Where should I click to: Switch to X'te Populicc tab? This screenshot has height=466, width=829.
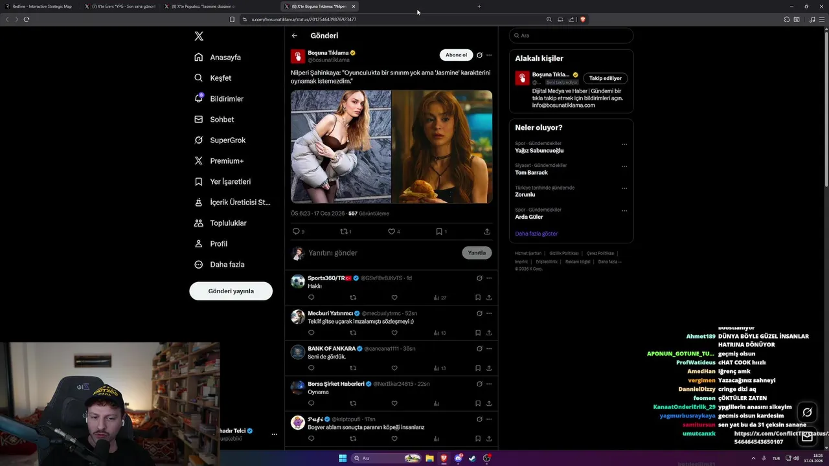click(x=199, y=6)
